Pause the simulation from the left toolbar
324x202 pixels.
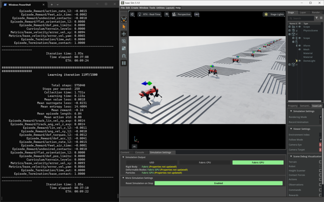click(124, 63)
